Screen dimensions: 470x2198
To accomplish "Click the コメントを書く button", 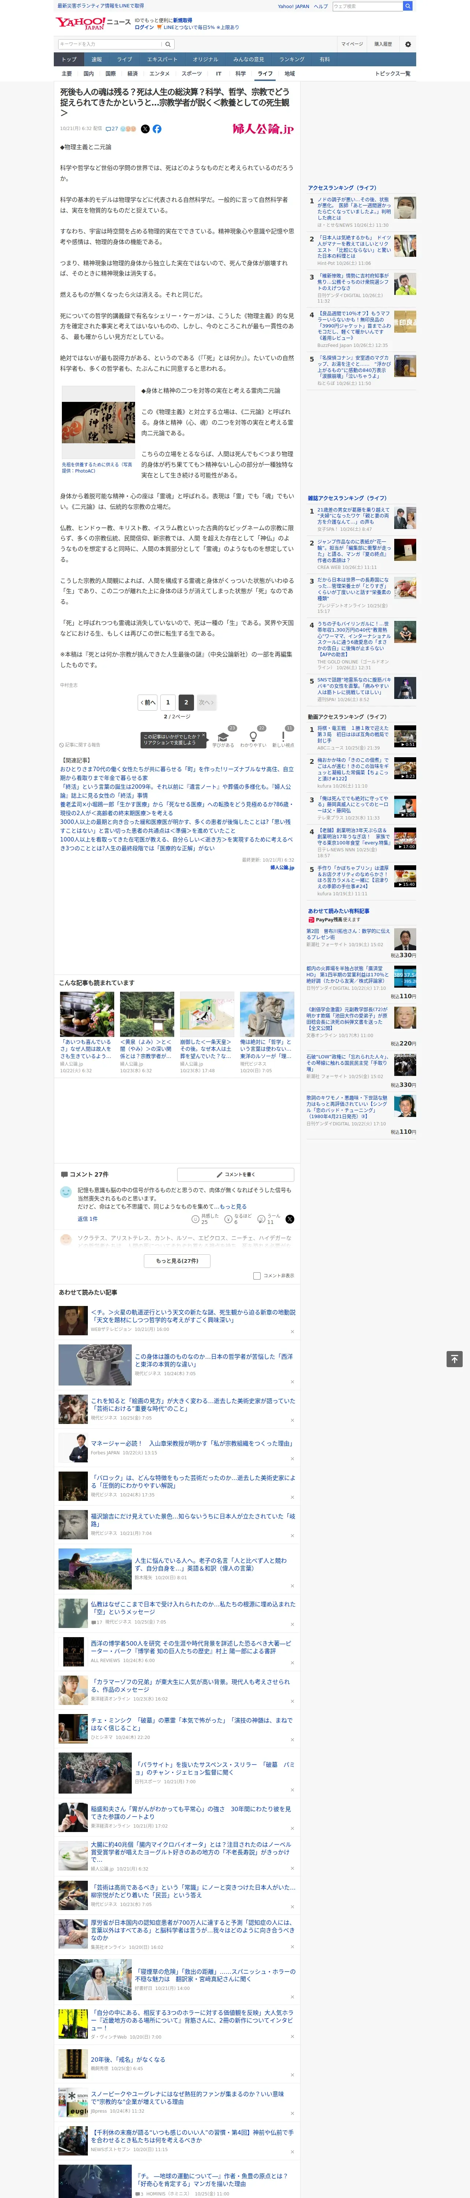I will point(235,1174).
